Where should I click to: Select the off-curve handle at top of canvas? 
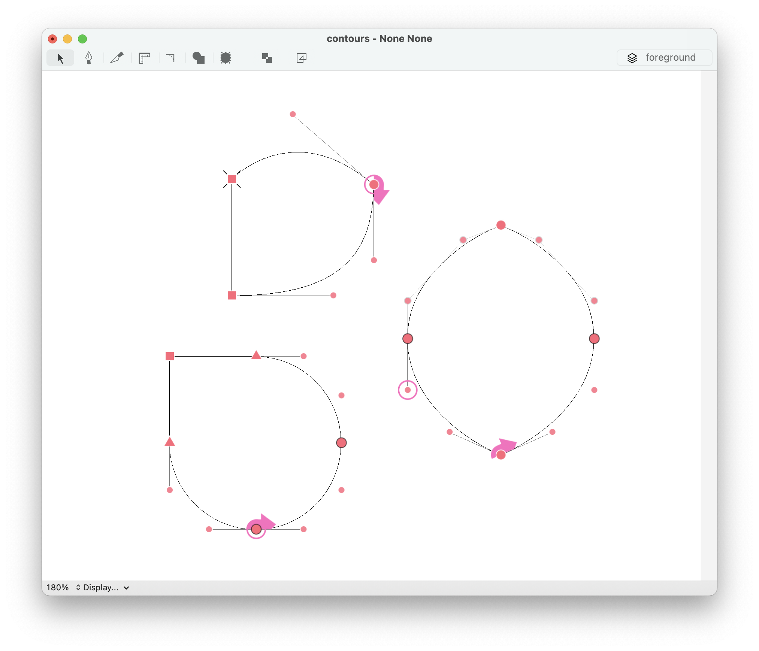coord(293,114)
